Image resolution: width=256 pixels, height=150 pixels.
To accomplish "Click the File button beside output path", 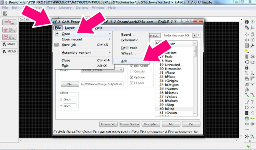I will pos(70,84).
